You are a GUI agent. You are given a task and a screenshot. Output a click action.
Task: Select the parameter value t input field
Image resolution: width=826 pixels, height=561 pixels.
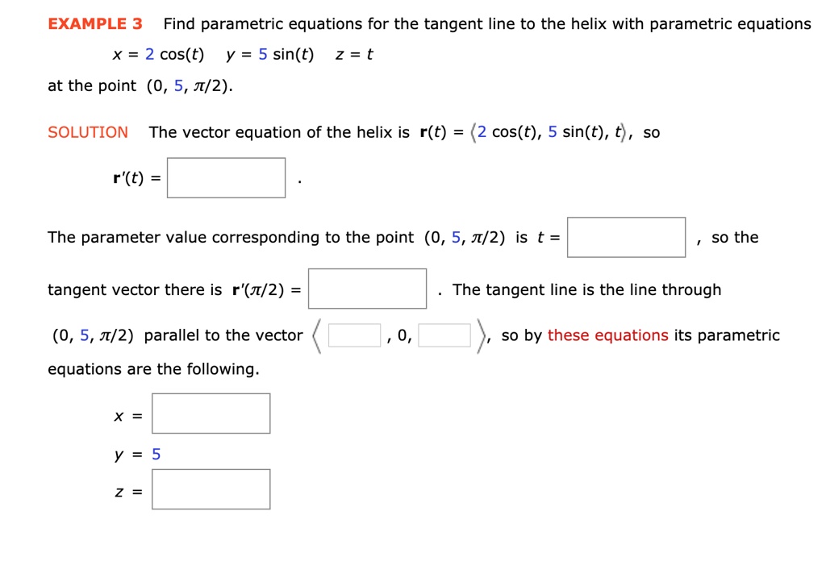626,237
